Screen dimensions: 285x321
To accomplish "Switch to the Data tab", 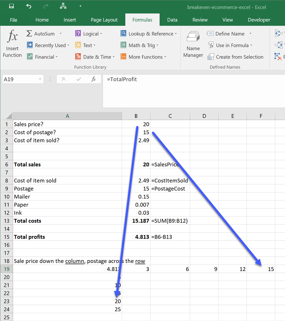I will (x=172, y=20).
